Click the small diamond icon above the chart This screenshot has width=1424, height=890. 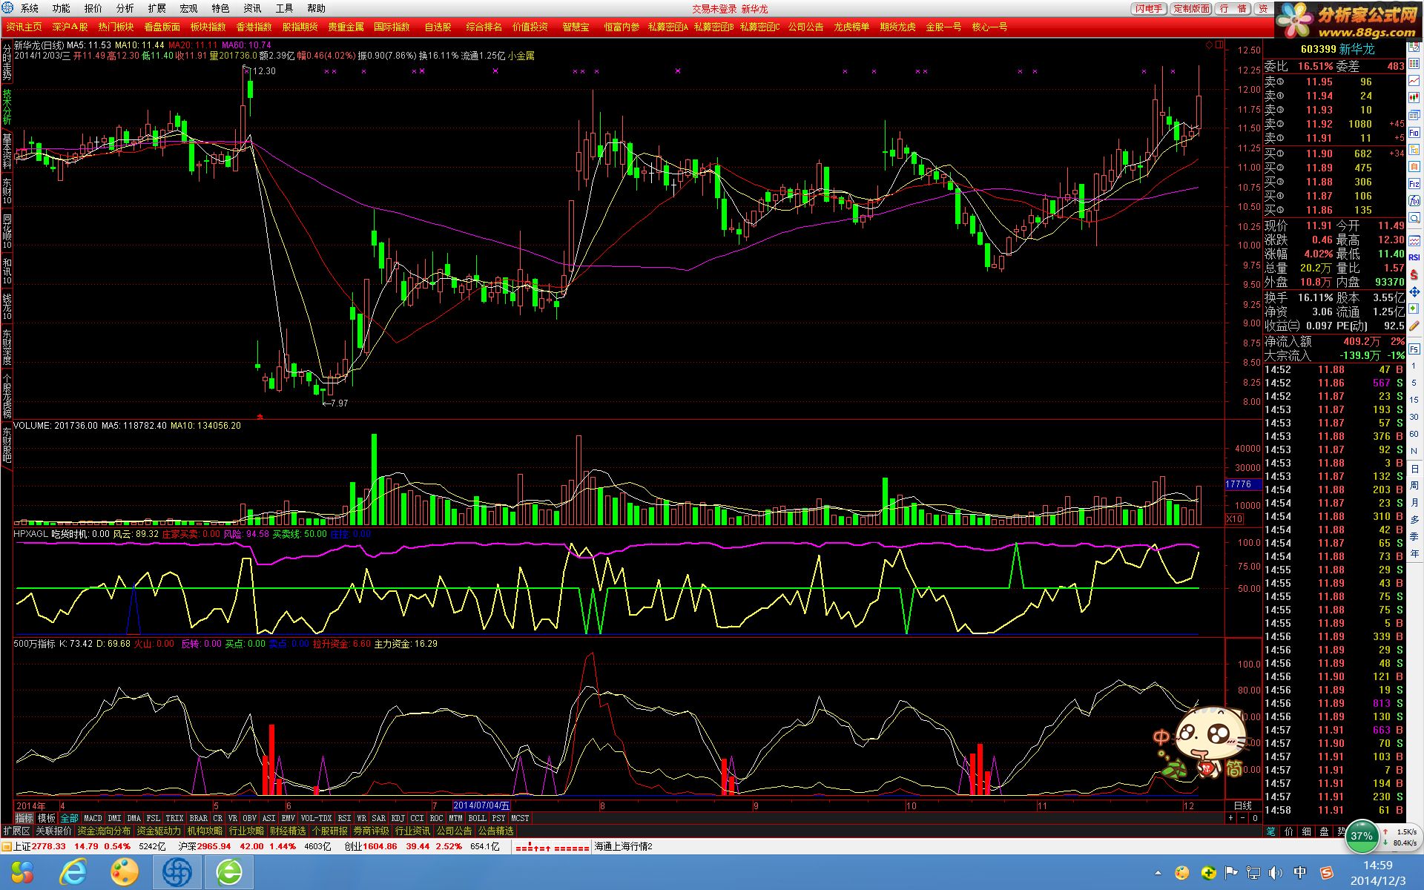[x=1209, y=45]
